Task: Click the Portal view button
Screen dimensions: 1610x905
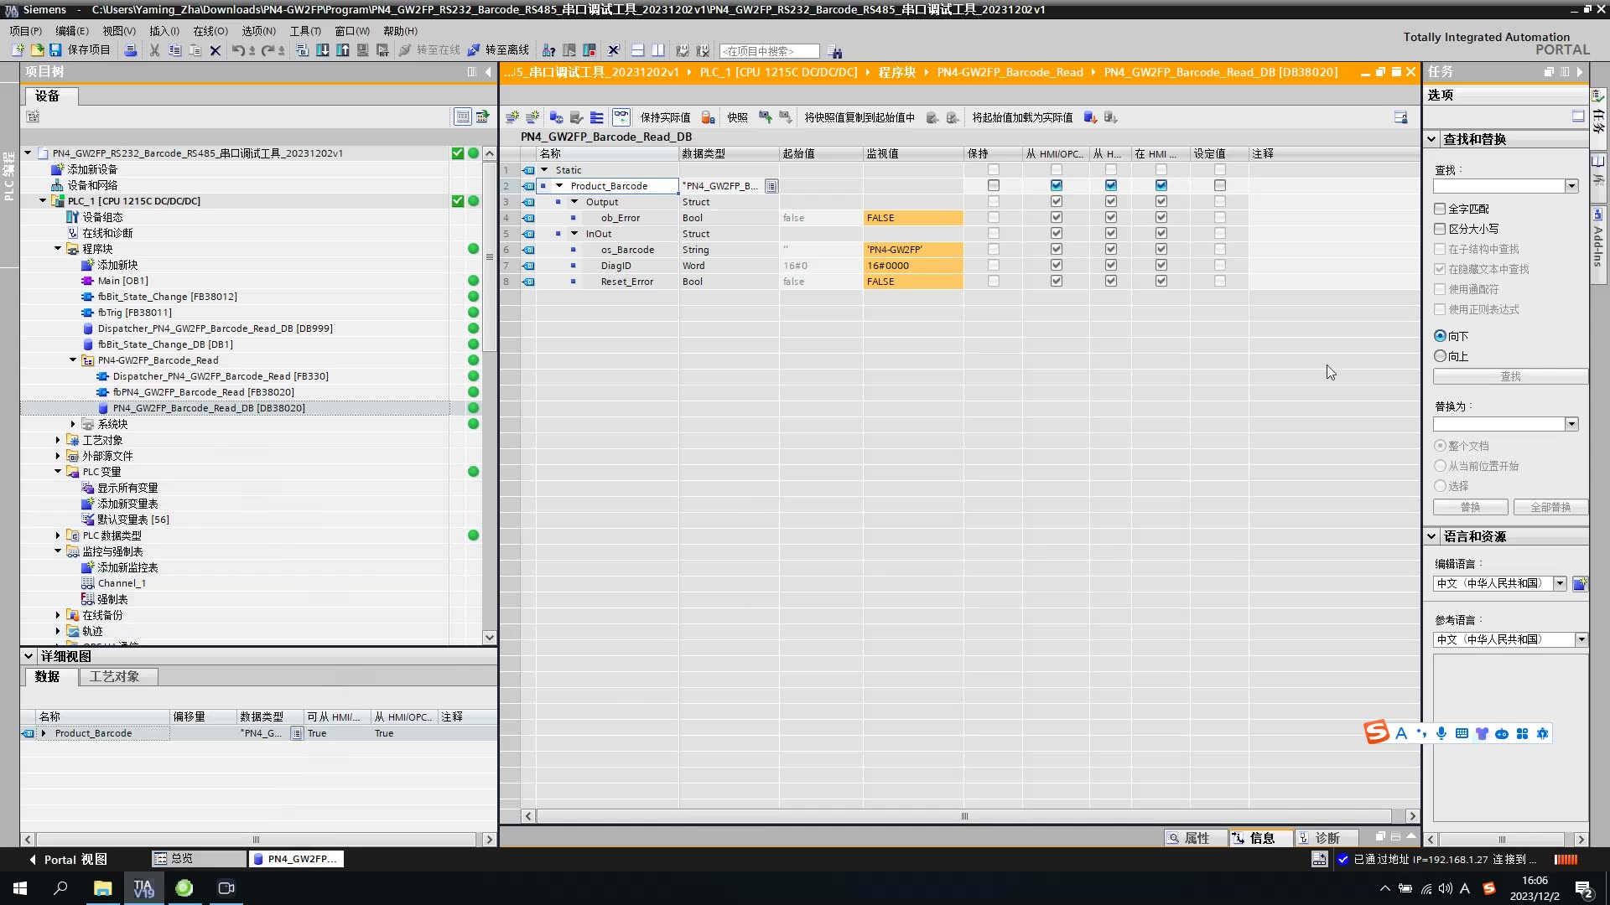Action: pos(69,859)
